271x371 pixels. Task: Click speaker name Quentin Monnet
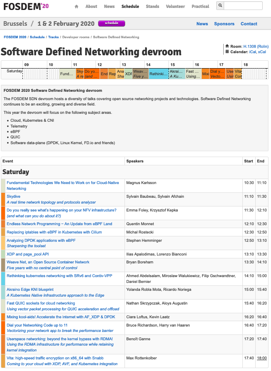pos(140,224)
